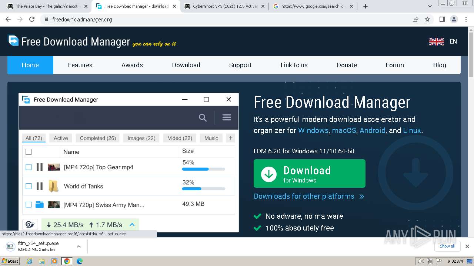Follow the Linux platform link
474x266 pixels.
412,130
